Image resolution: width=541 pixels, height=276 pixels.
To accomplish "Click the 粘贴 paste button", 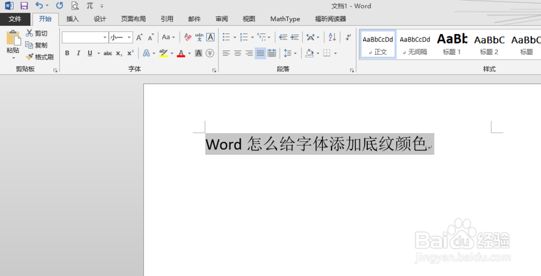I will [13, 44].
